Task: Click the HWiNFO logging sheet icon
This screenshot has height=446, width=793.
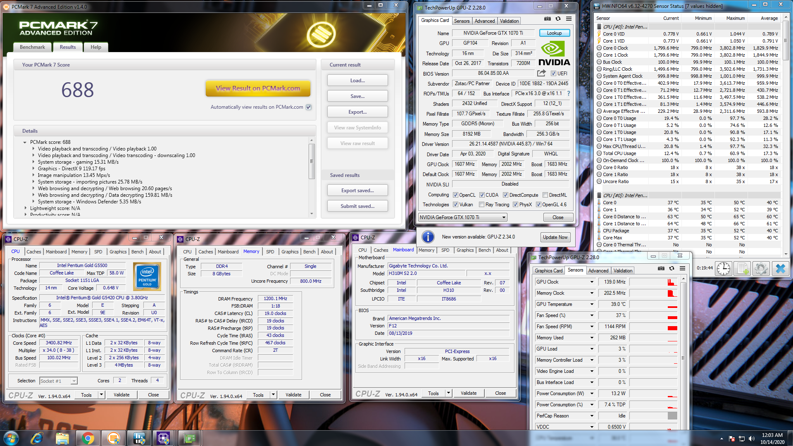Action: pos(742,268)
